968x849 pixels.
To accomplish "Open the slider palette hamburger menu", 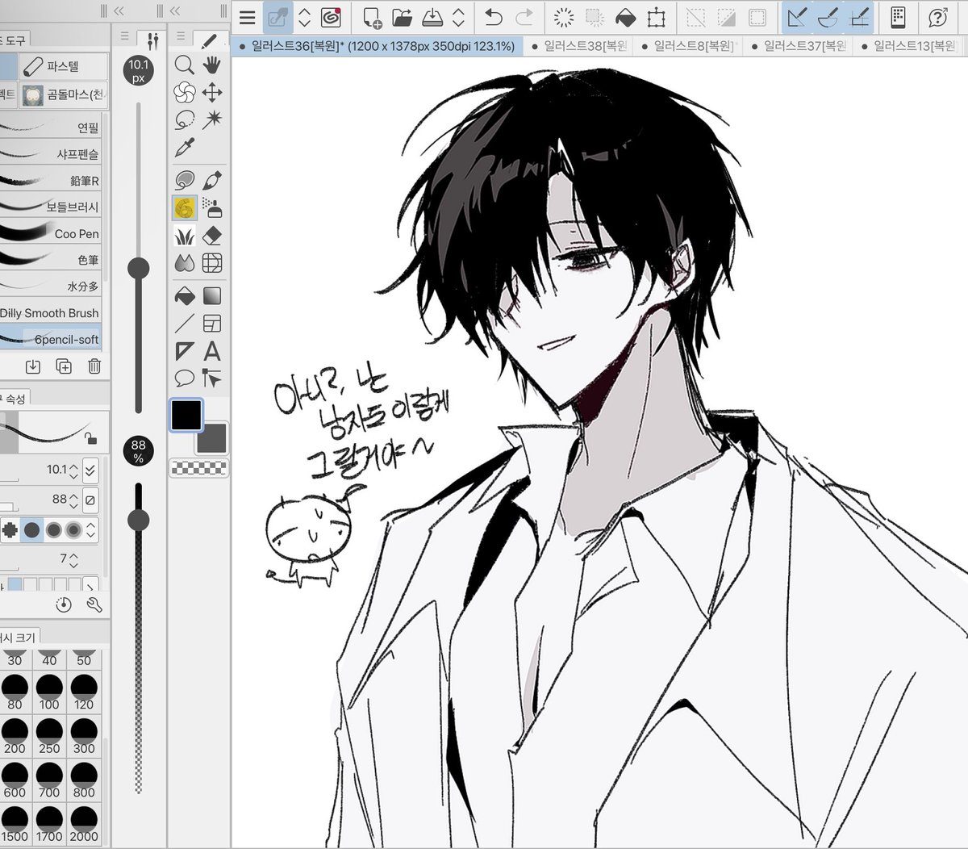I will [x=124, y=36].
